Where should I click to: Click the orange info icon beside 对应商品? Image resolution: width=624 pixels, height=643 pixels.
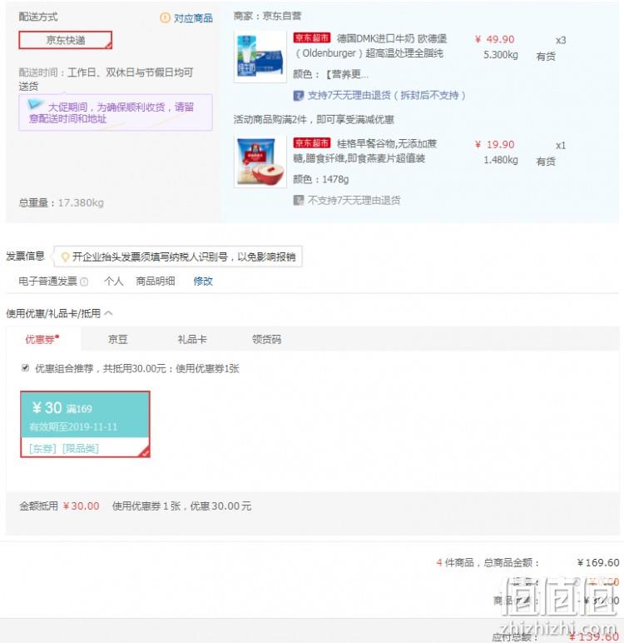tap(165, 17)
